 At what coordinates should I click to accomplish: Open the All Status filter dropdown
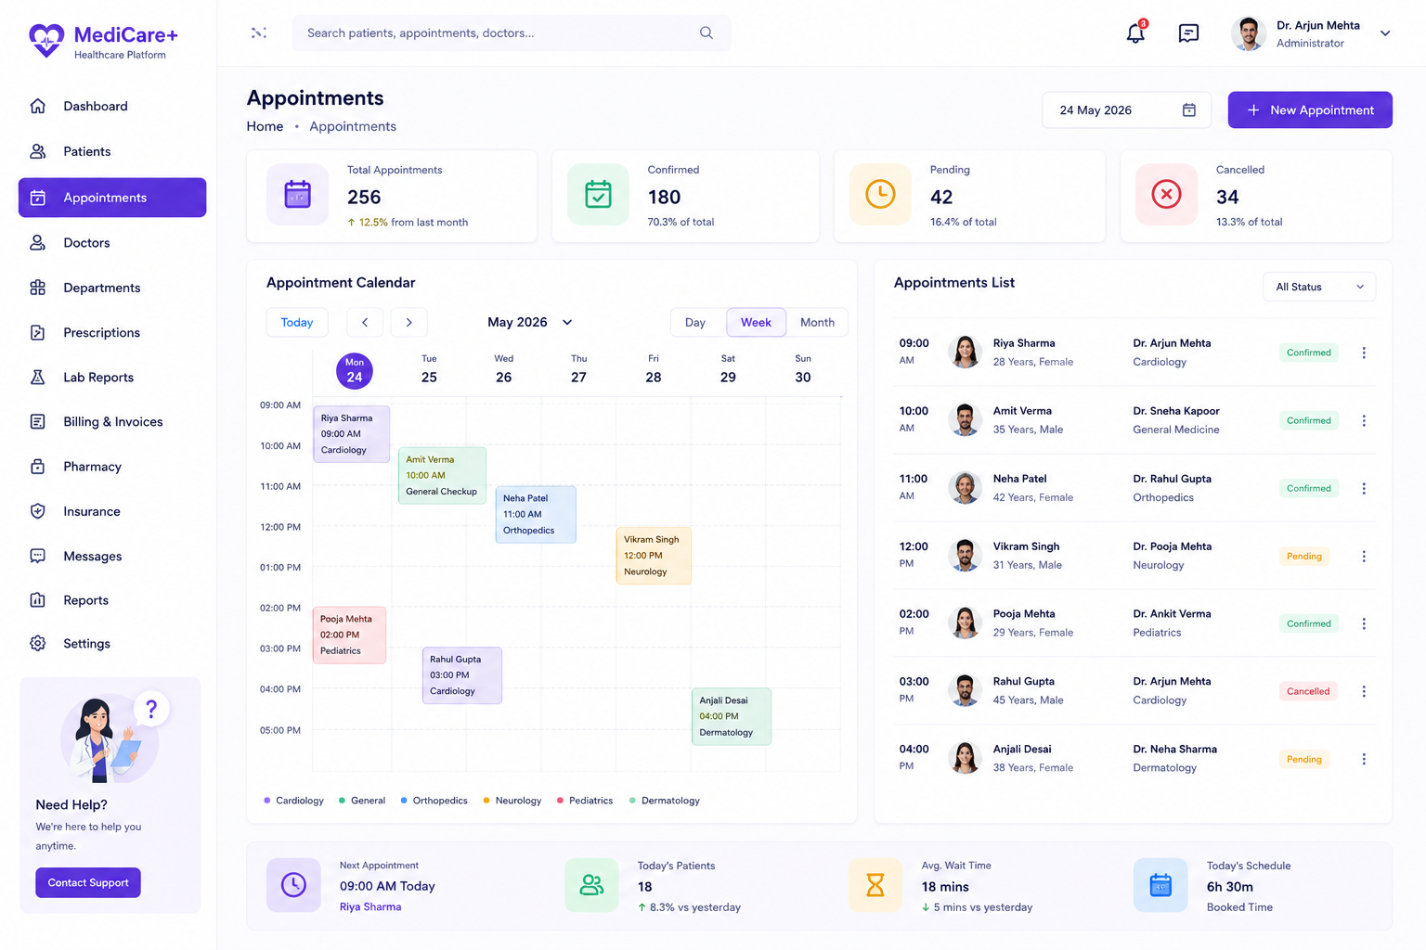pyautogui.click(x=1319, y=287)
